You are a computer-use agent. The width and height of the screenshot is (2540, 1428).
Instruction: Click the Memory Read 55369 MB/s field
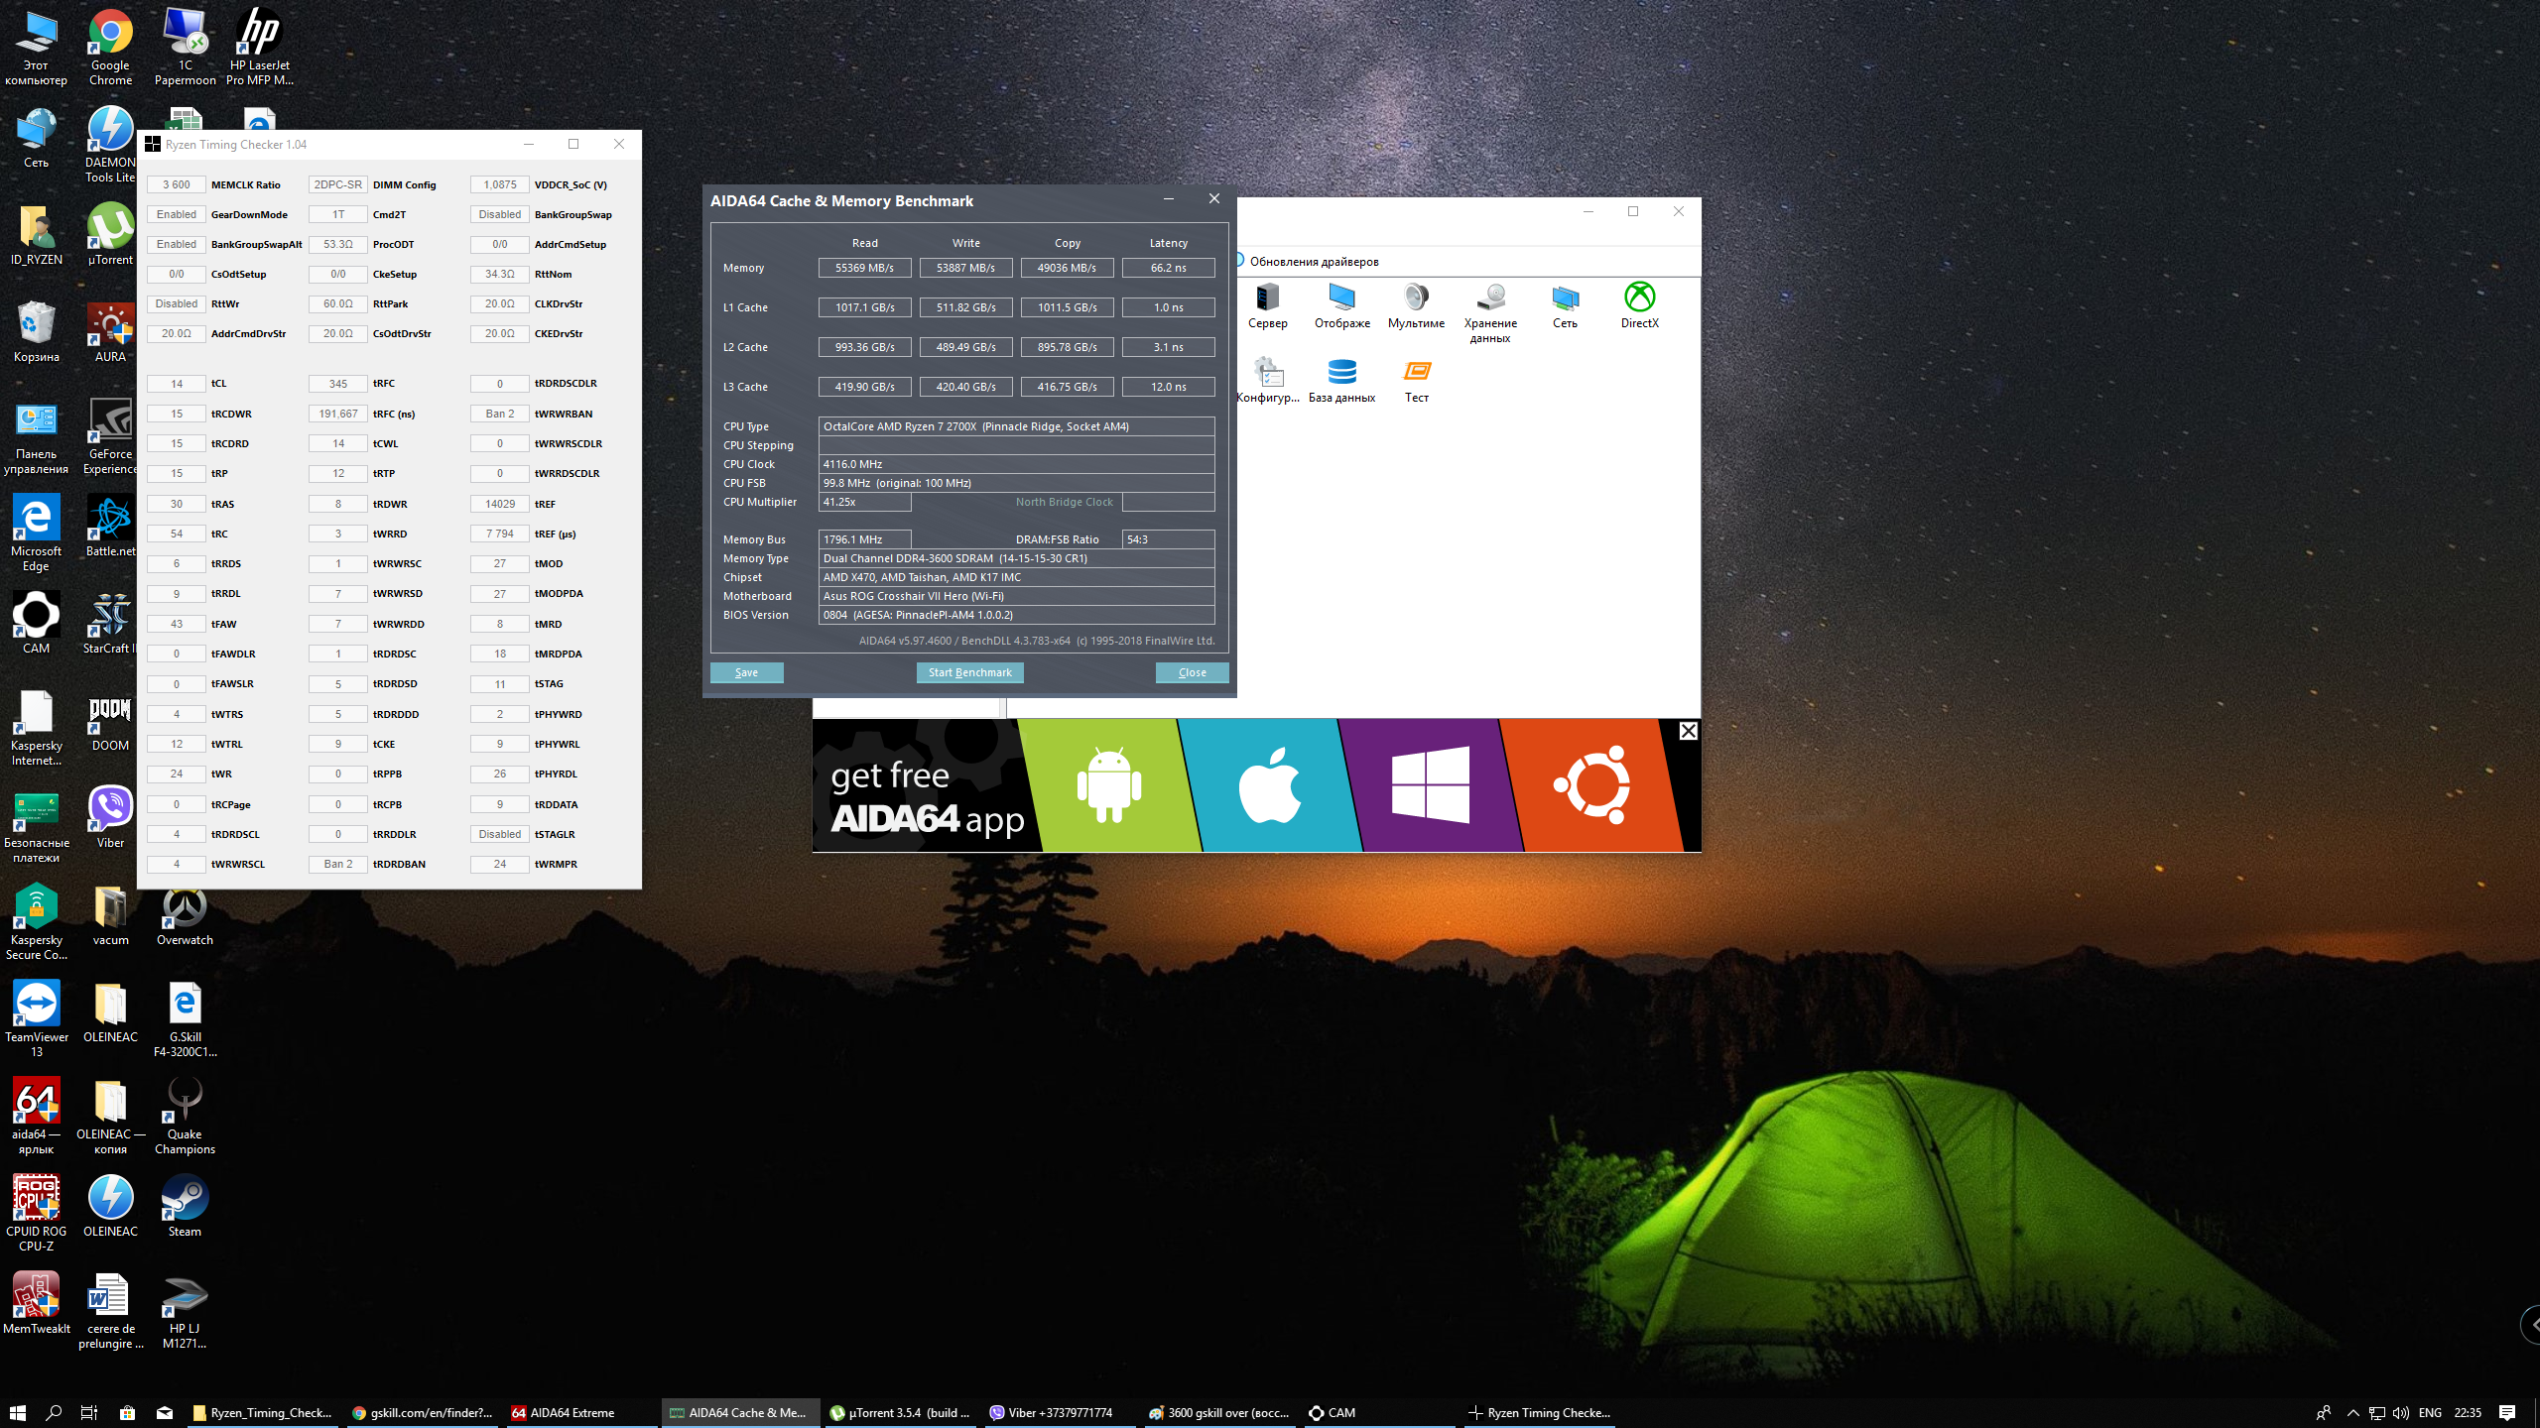(864, 268)
